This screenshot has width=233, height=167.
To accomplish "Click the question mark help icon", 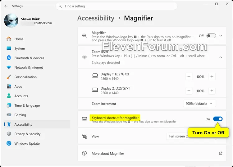I will click(x=84, y=153).
